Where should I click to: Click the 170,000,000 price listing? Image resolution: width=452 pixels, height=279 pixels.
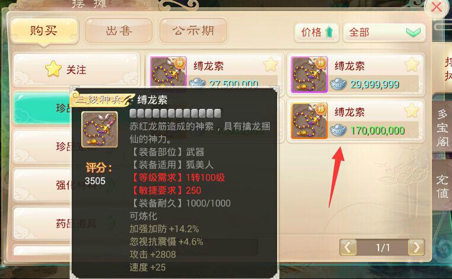[356, 121]
